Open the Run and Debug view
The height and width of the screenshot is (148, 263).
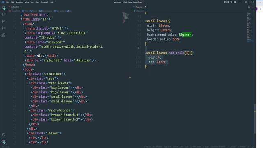tap(3, 28)
